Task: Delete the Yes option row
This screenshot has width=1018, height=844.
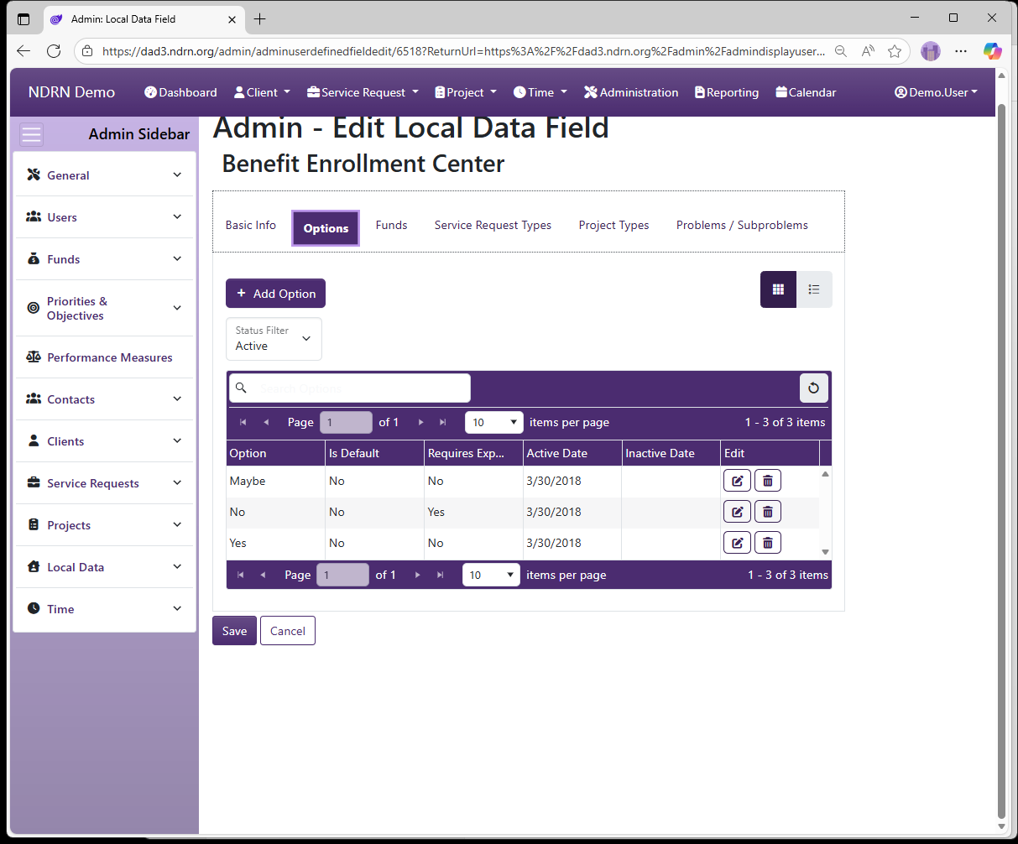Action: click(768, 543)
